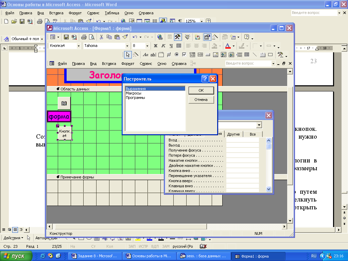Toggle the Control Wizards wand in toolbox
This screenshot has height=261, width=348.
[x=136, y=55]
